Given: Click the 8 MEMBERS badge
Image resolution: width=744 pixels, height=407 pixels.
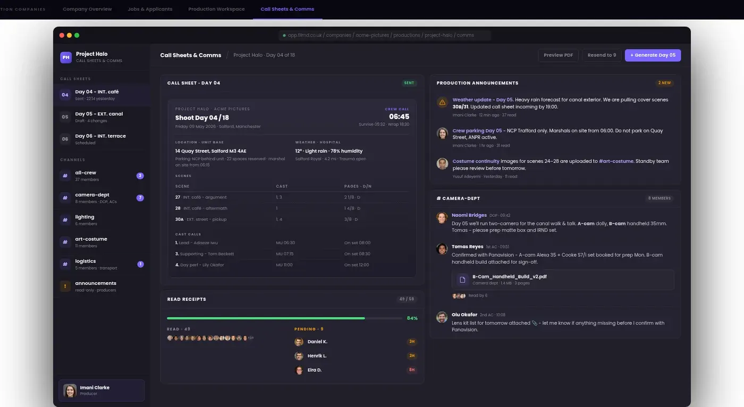Looking at the screenshot, I should click(x=660, y=198).
